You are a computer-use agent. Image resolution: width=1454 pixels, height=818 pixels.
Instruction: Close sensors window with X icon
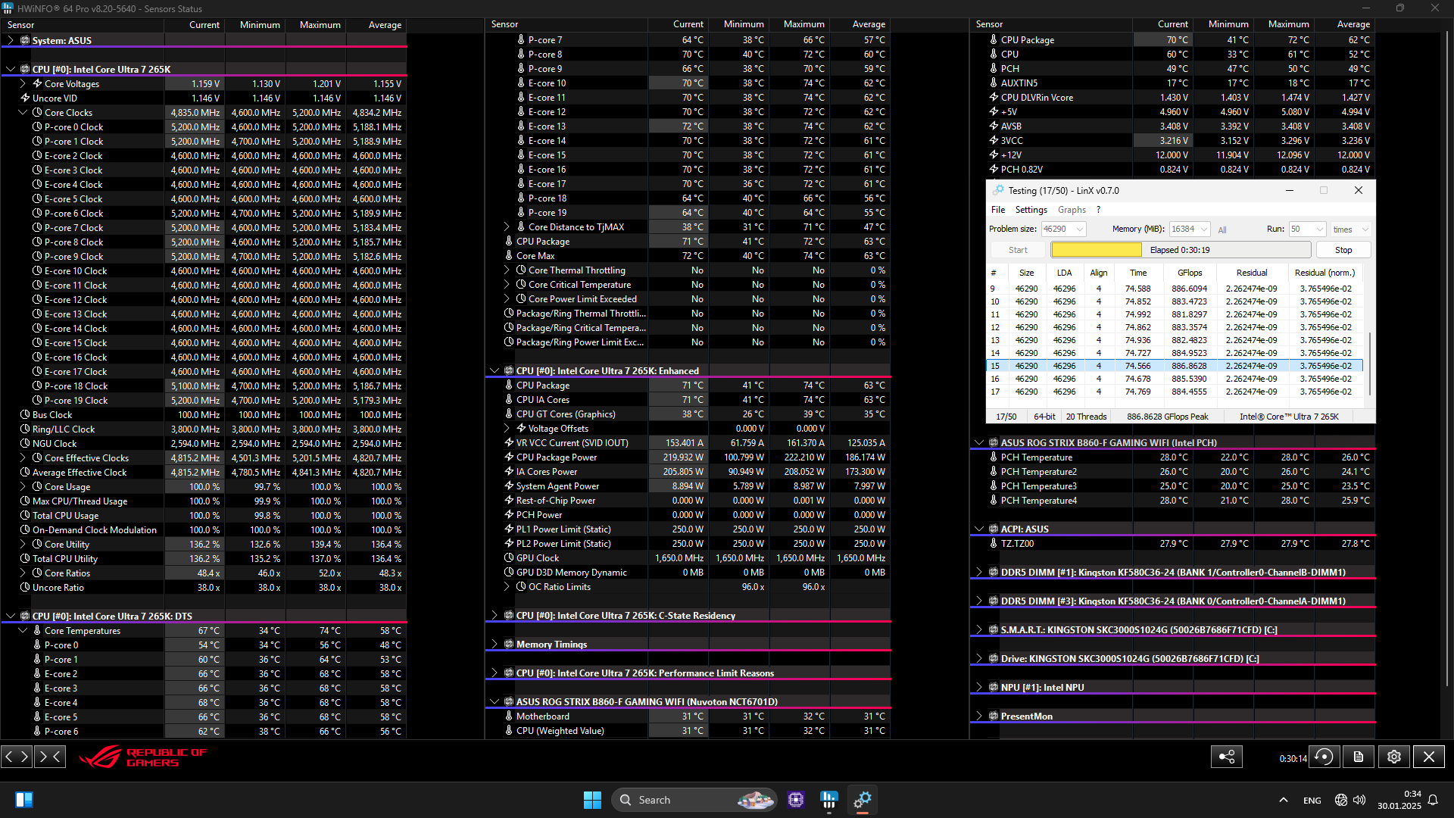(1428, 757)
